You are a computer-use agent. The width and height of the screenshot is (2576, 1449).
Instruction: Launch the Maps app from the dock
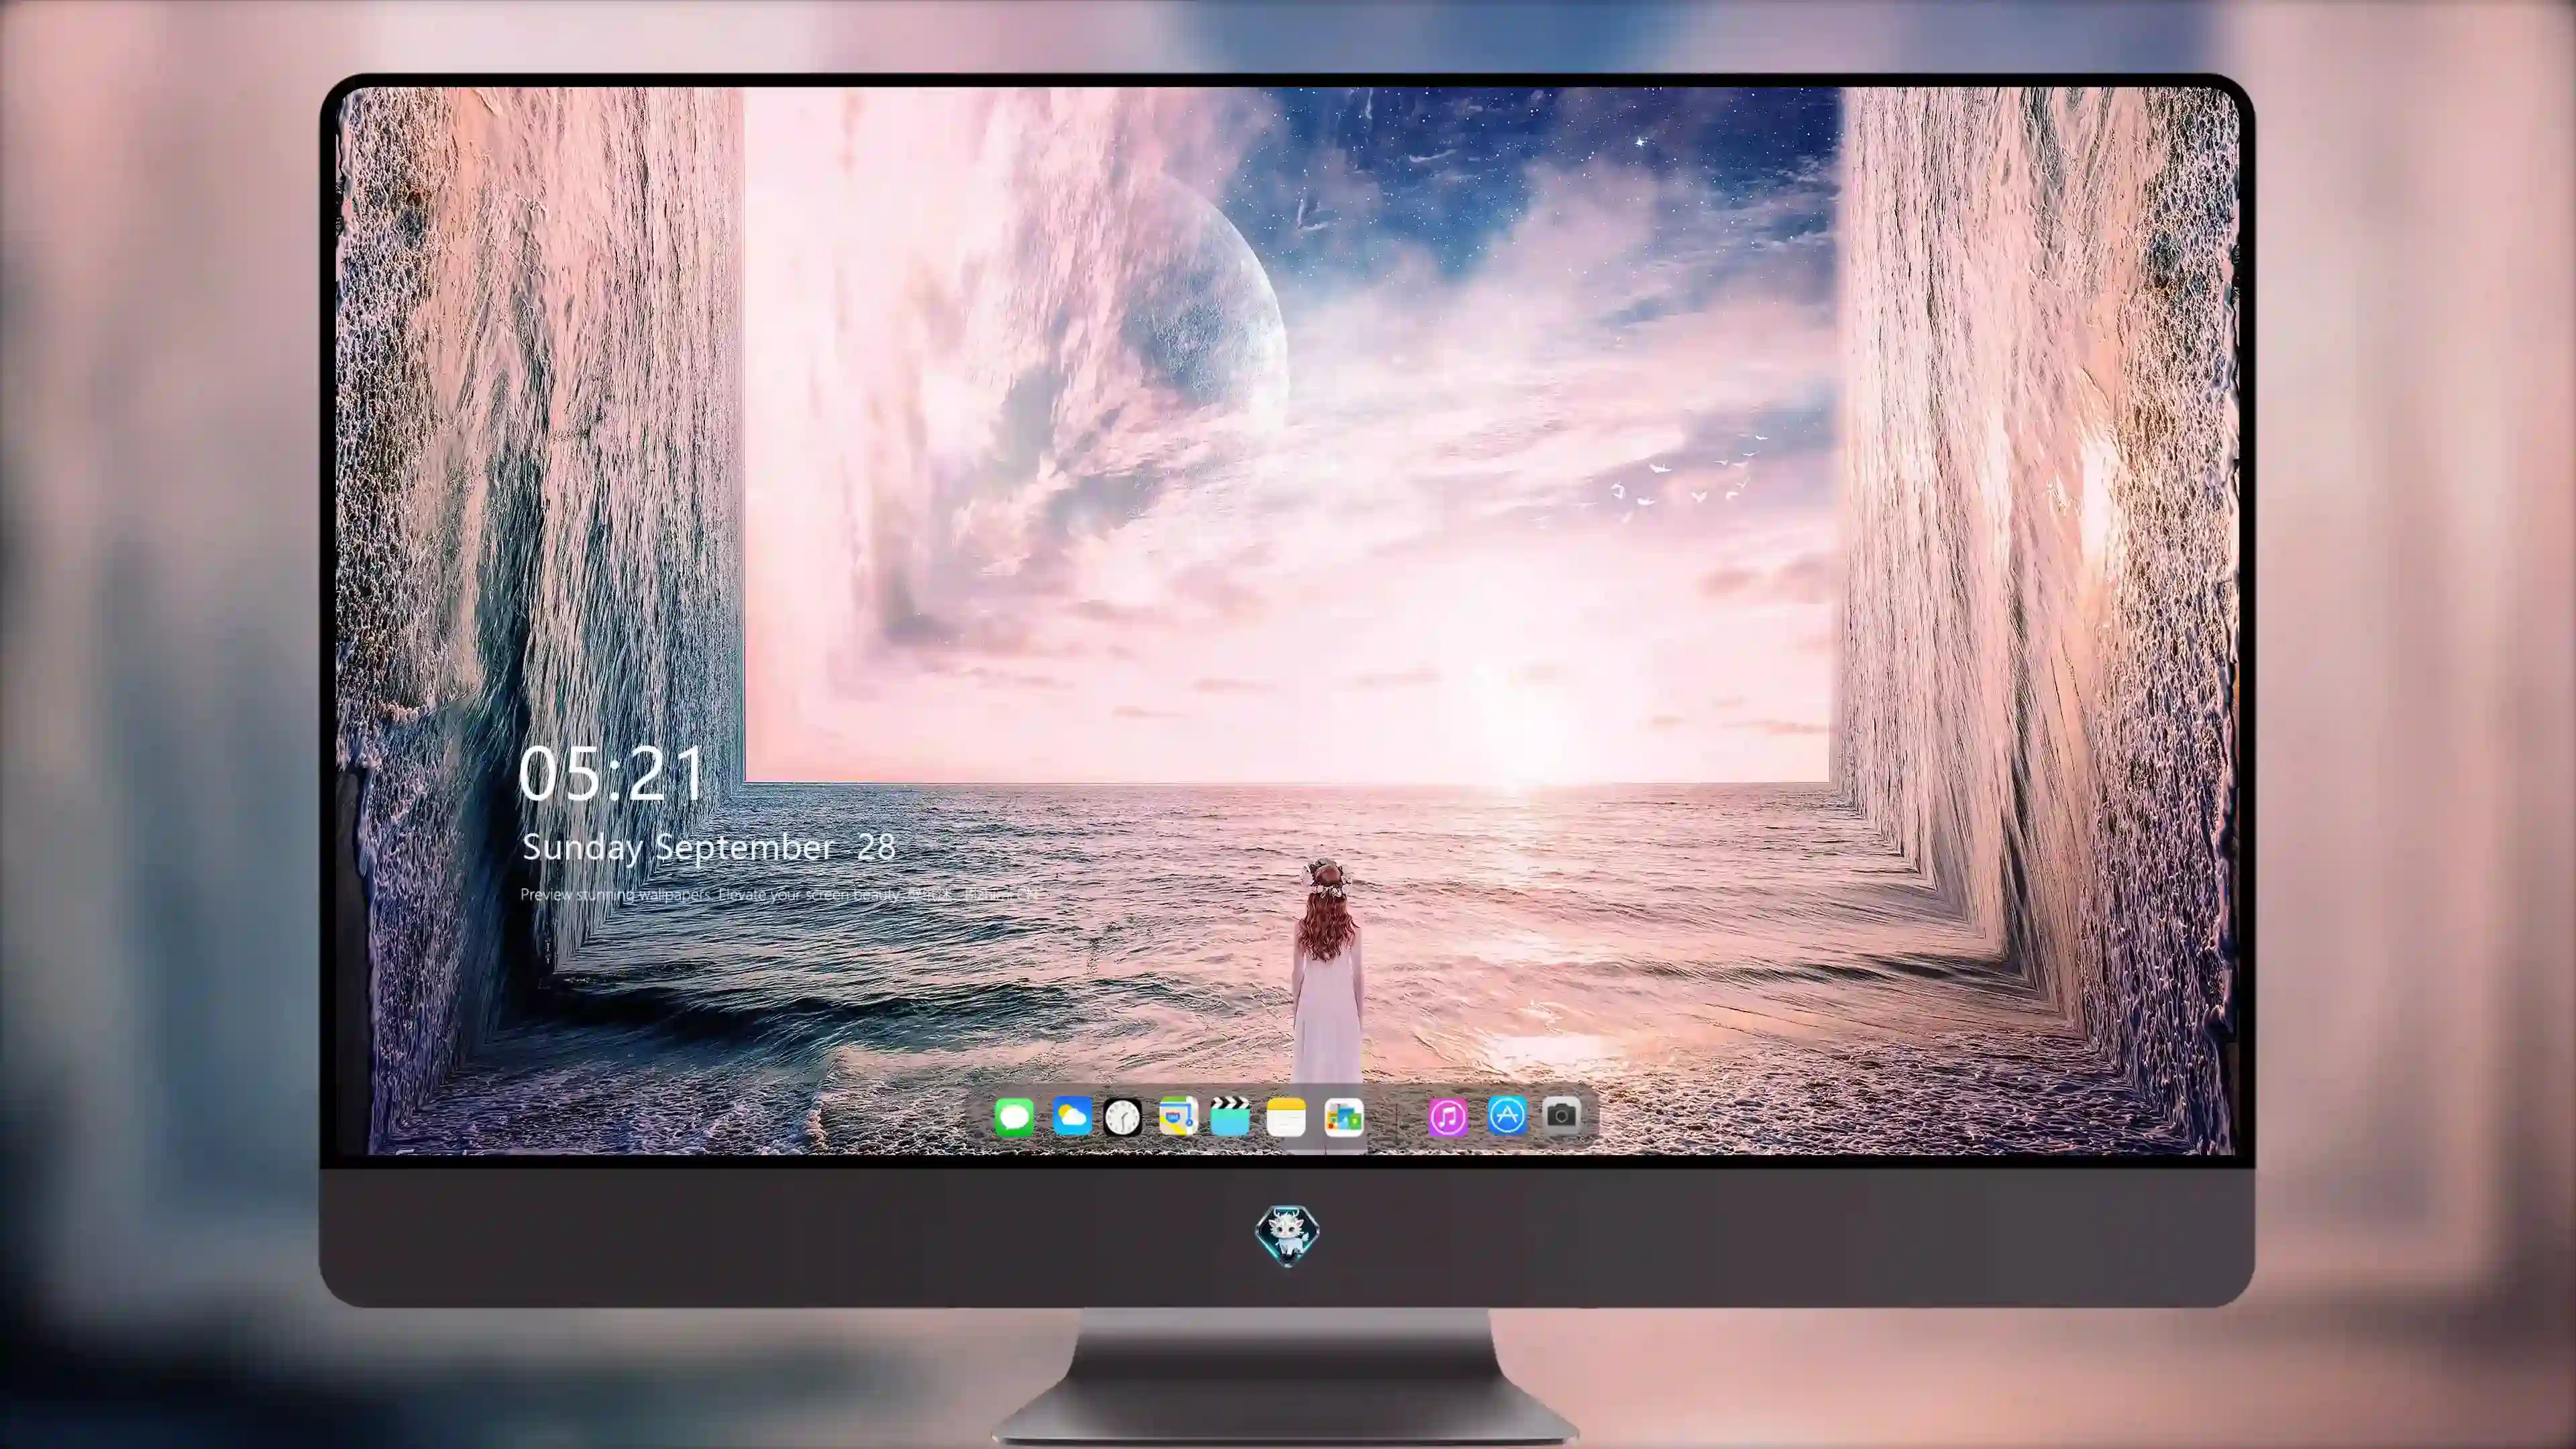[x=1178, y=1117]
